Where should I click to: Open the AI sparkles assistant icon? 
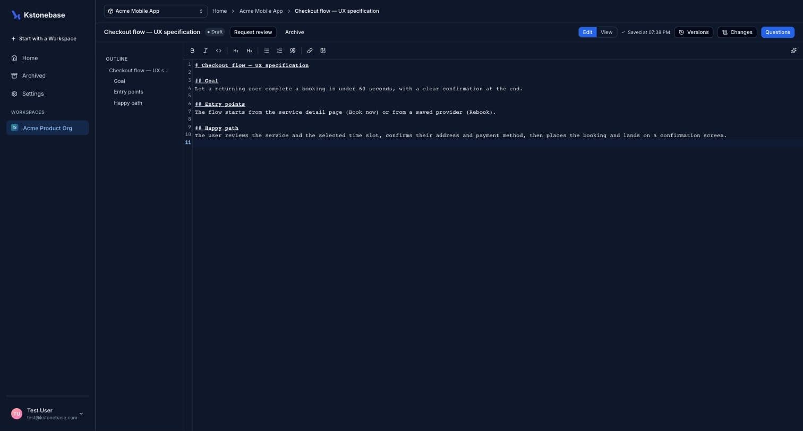click(793, 50)
